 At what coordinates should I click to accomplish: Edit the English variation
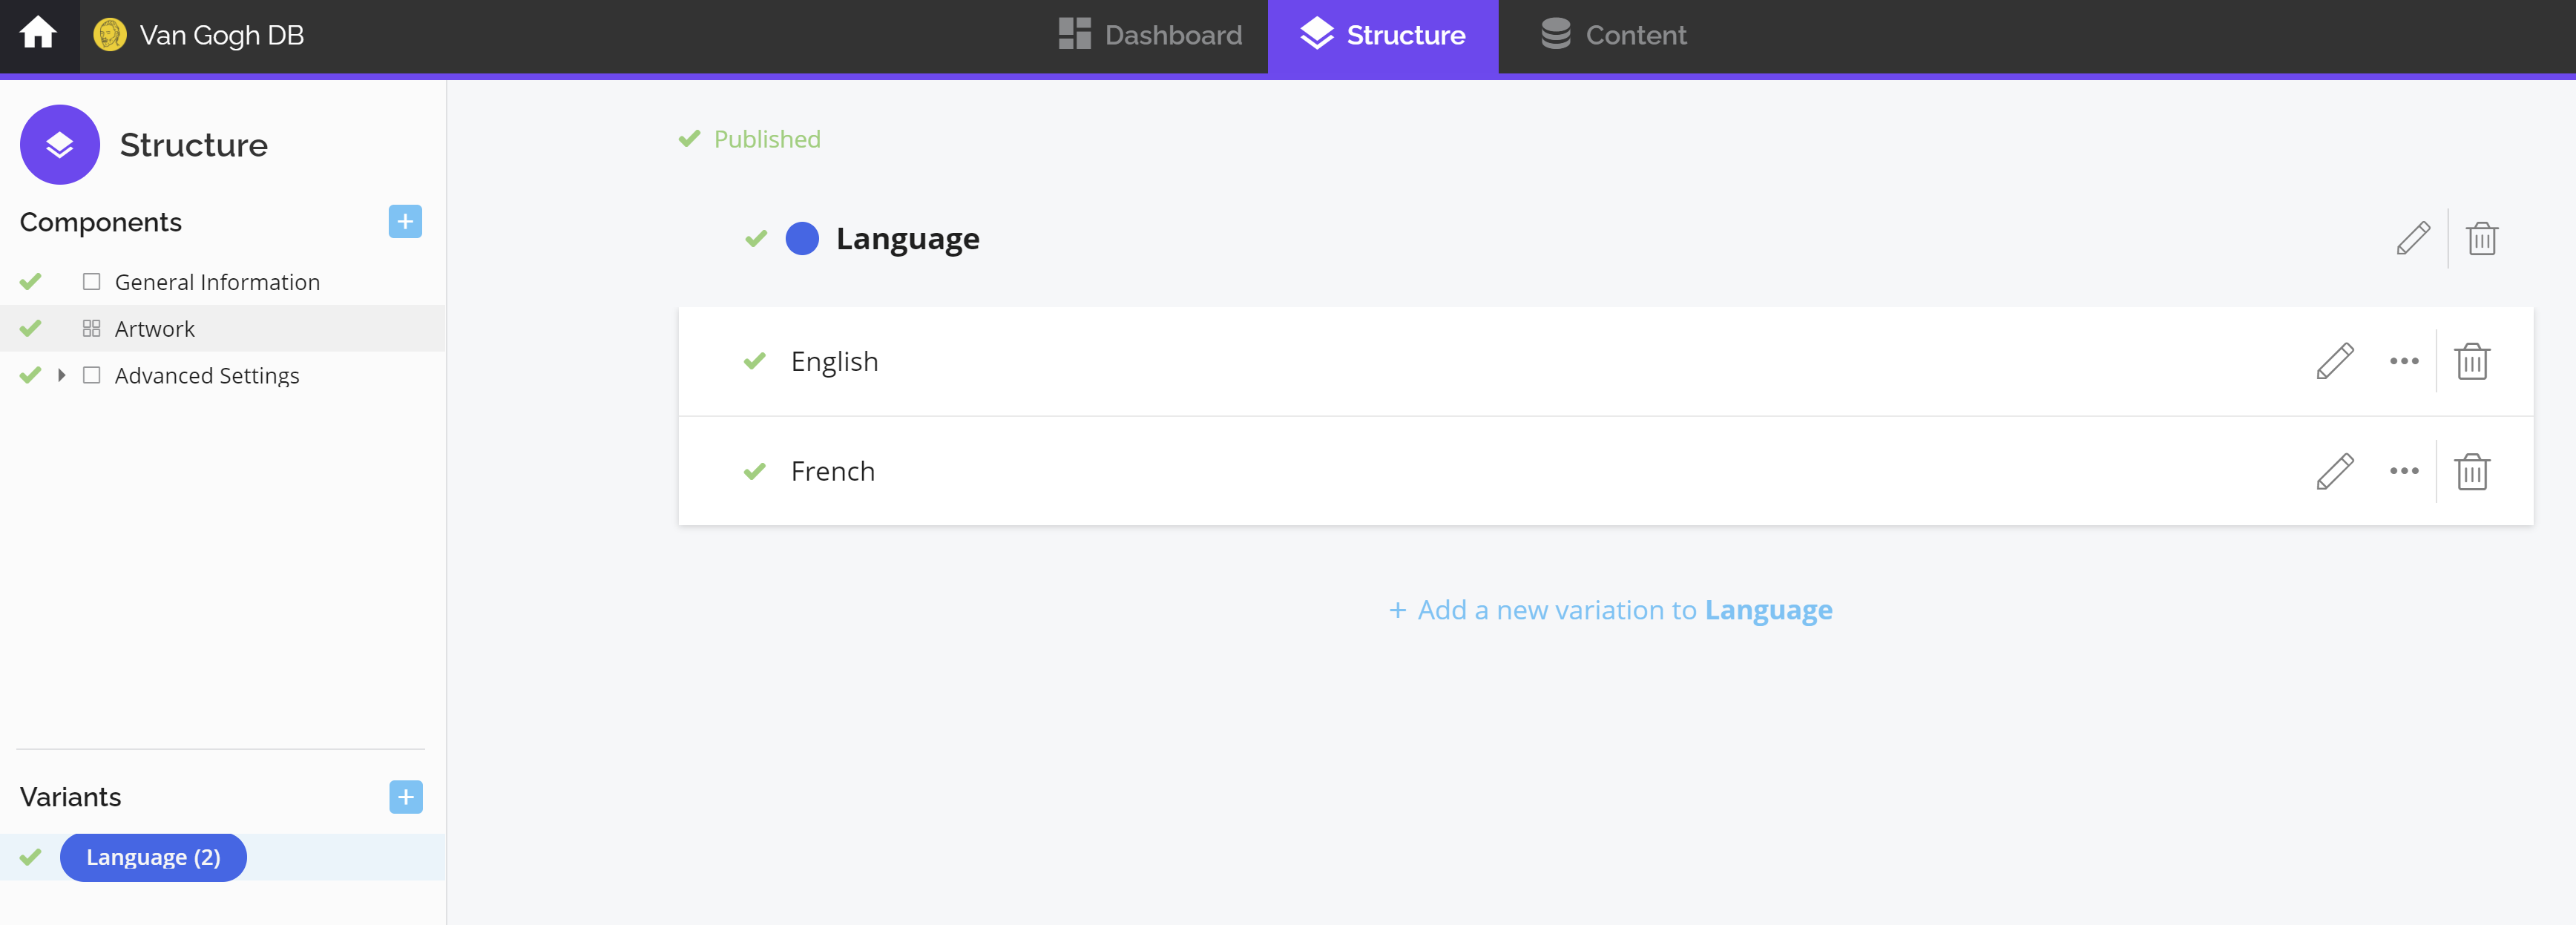coord(2334,361)
